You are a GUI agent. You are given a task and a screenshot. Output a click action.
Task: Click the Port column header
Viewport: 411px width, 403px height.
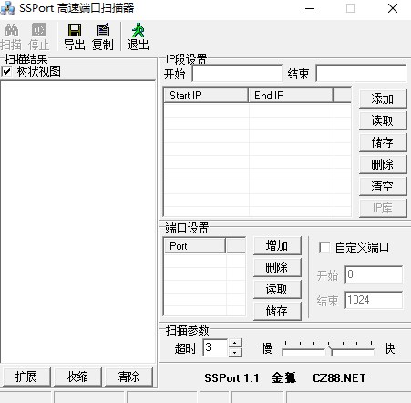tap(194, 245)
